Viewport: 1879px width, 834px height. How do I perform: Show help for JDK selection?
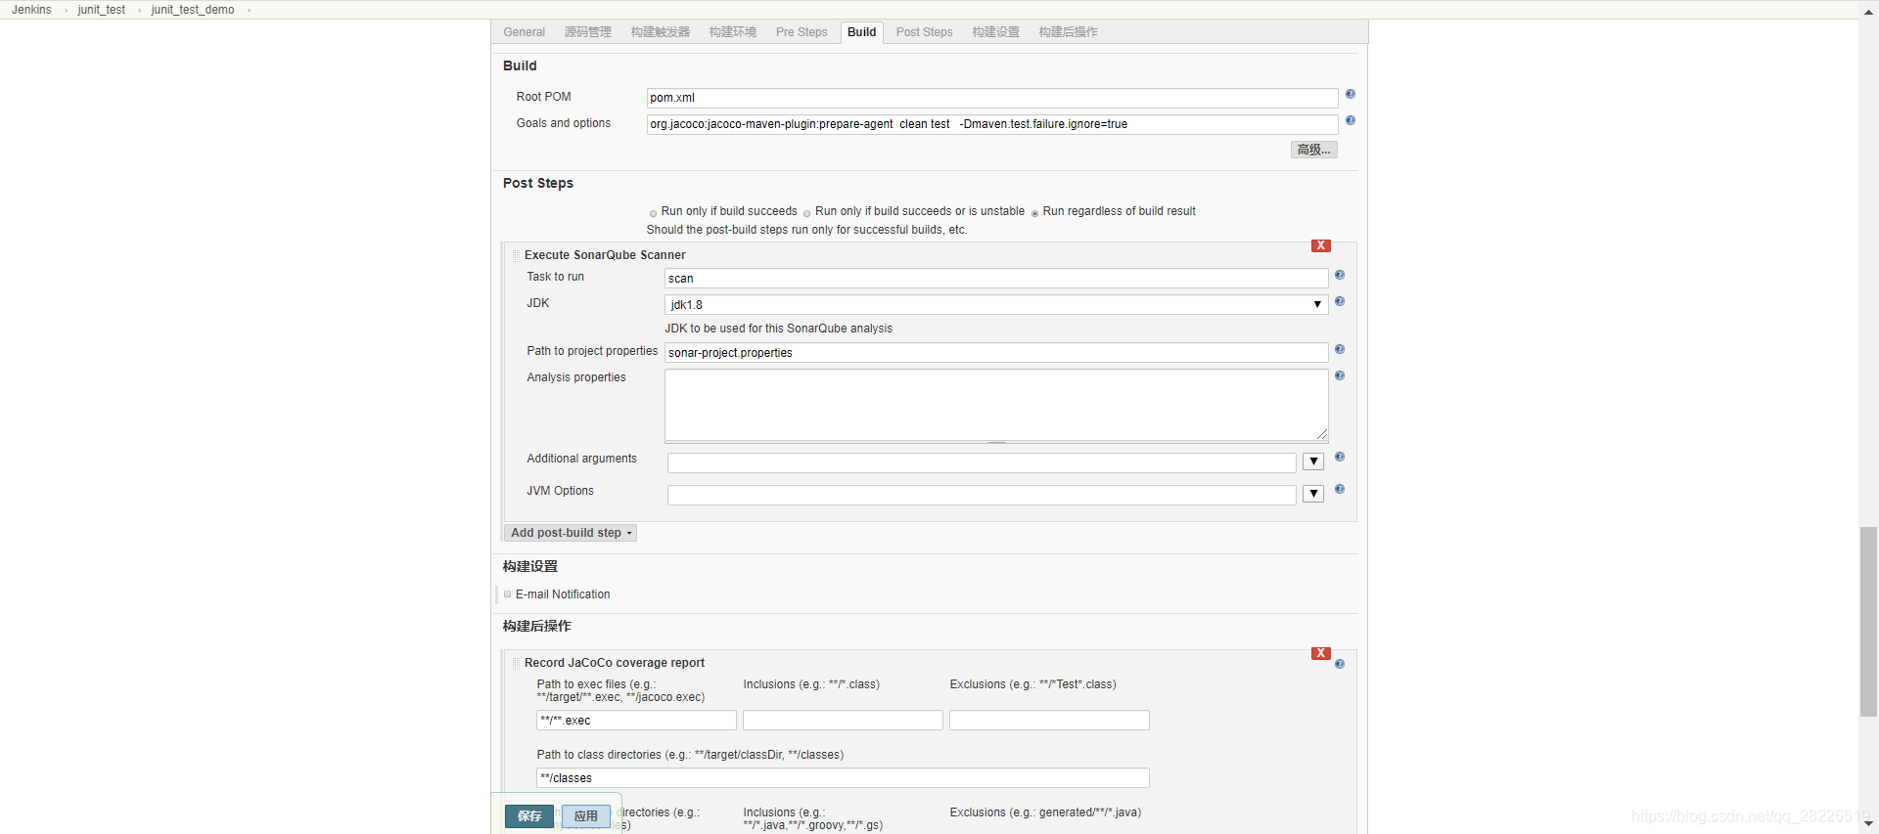tap(1340, 302)
